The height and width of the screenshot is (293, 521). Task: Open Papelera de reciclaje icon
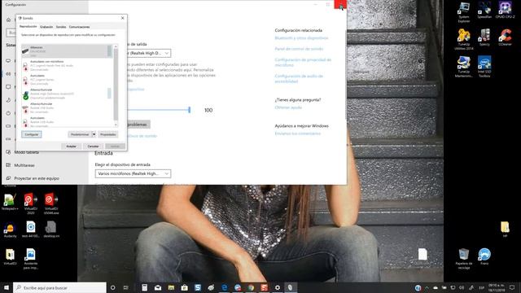coord(464,259)
